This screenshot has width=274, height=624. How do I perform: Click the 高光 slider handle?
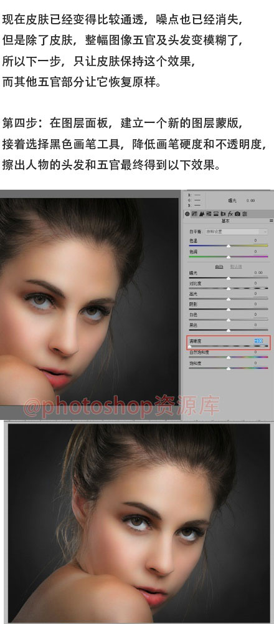click(229, 300)
